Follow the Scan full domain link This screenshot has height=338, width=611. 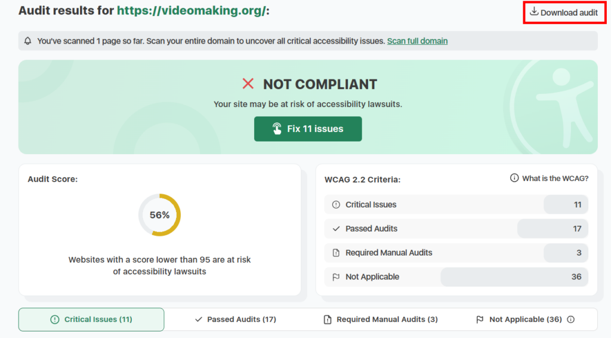click(417, 41)
